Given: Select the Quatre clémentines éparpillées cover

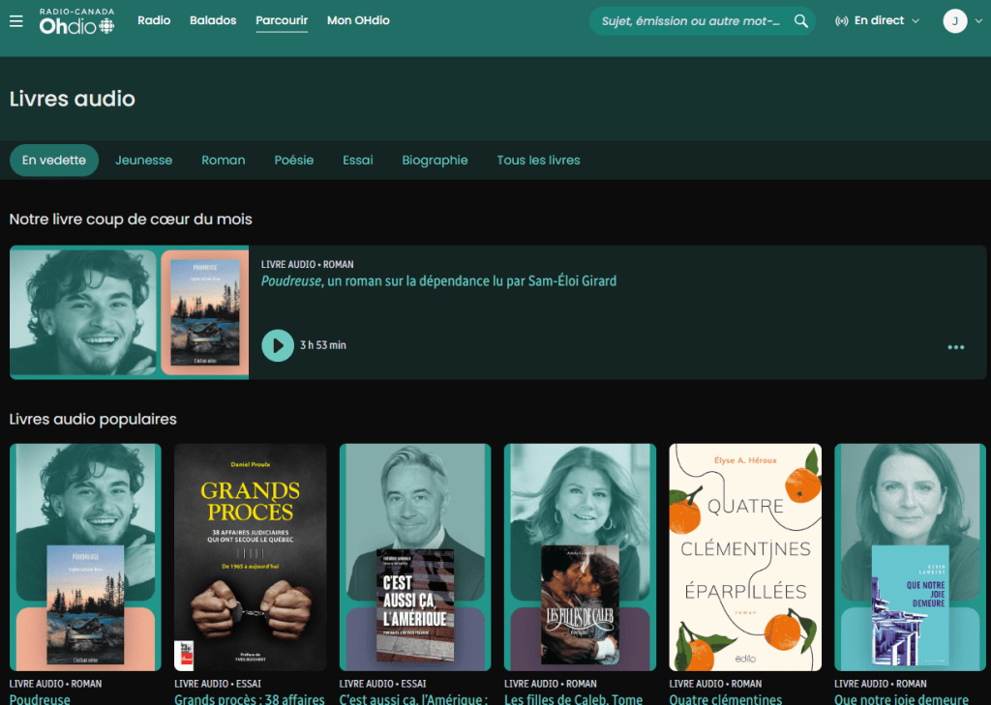Looking at the screenshot, I should pyautogui.click(x=745, y=557).
